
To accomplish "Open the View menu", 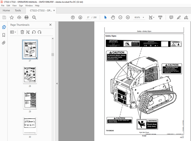I will pyautogui.click(x=14, y=6).
